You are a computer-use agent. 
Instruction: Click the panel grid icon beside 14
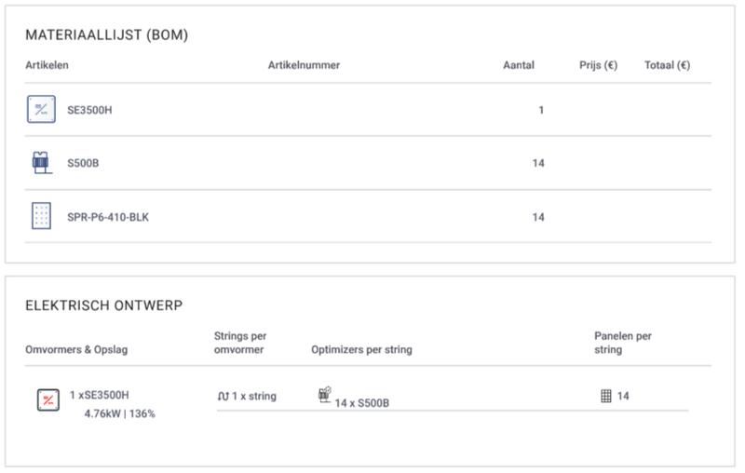[606, 397]
